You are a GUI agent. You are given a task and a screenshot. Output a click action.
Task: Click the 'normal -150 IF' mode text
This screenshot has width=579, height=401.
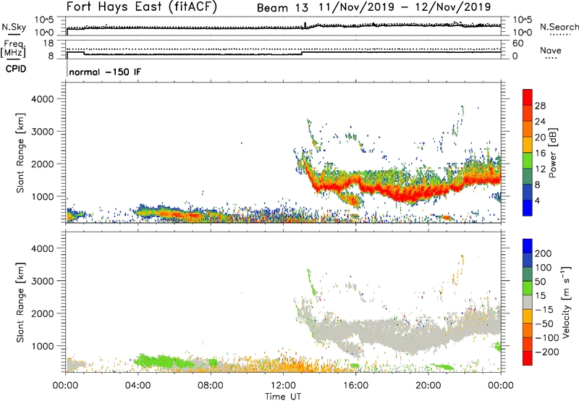click(x=105, y=72)
